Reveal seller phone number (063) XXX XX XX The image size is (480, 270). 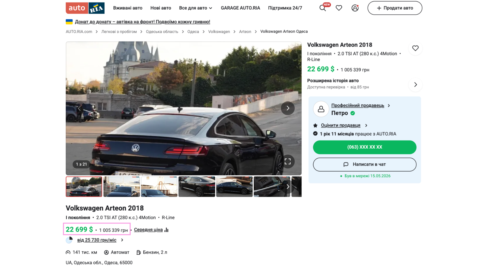click(x=364, y=147)
